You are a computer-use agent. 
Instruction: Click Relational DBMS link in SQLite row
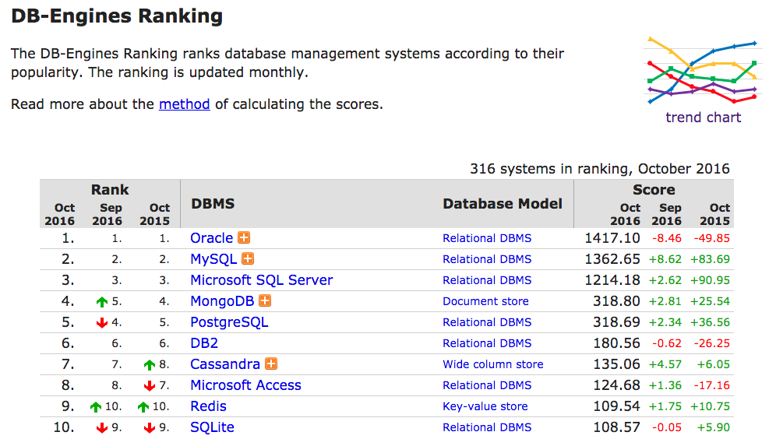tap(487, 428)
